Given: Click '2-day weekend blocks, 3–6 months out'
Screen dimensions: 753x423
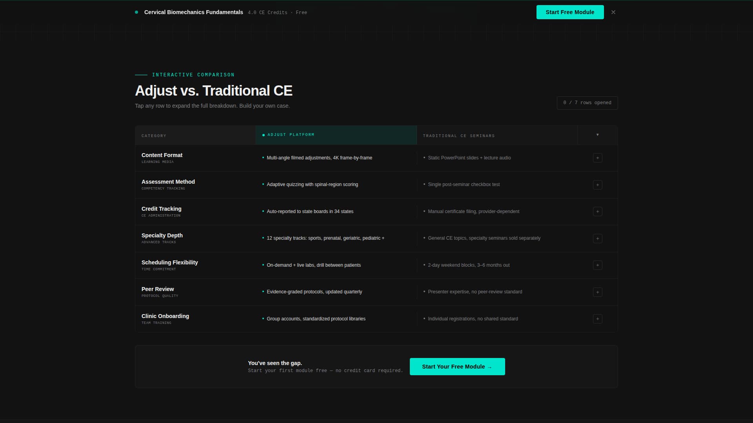Looking at the screenshot, I should [469, 265].
